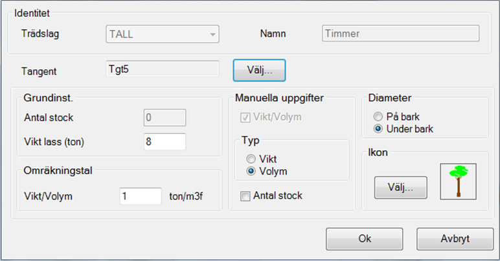Select the På bark radio button
Image resolution: width=500 pixels, height=261 pixels.
378,117
